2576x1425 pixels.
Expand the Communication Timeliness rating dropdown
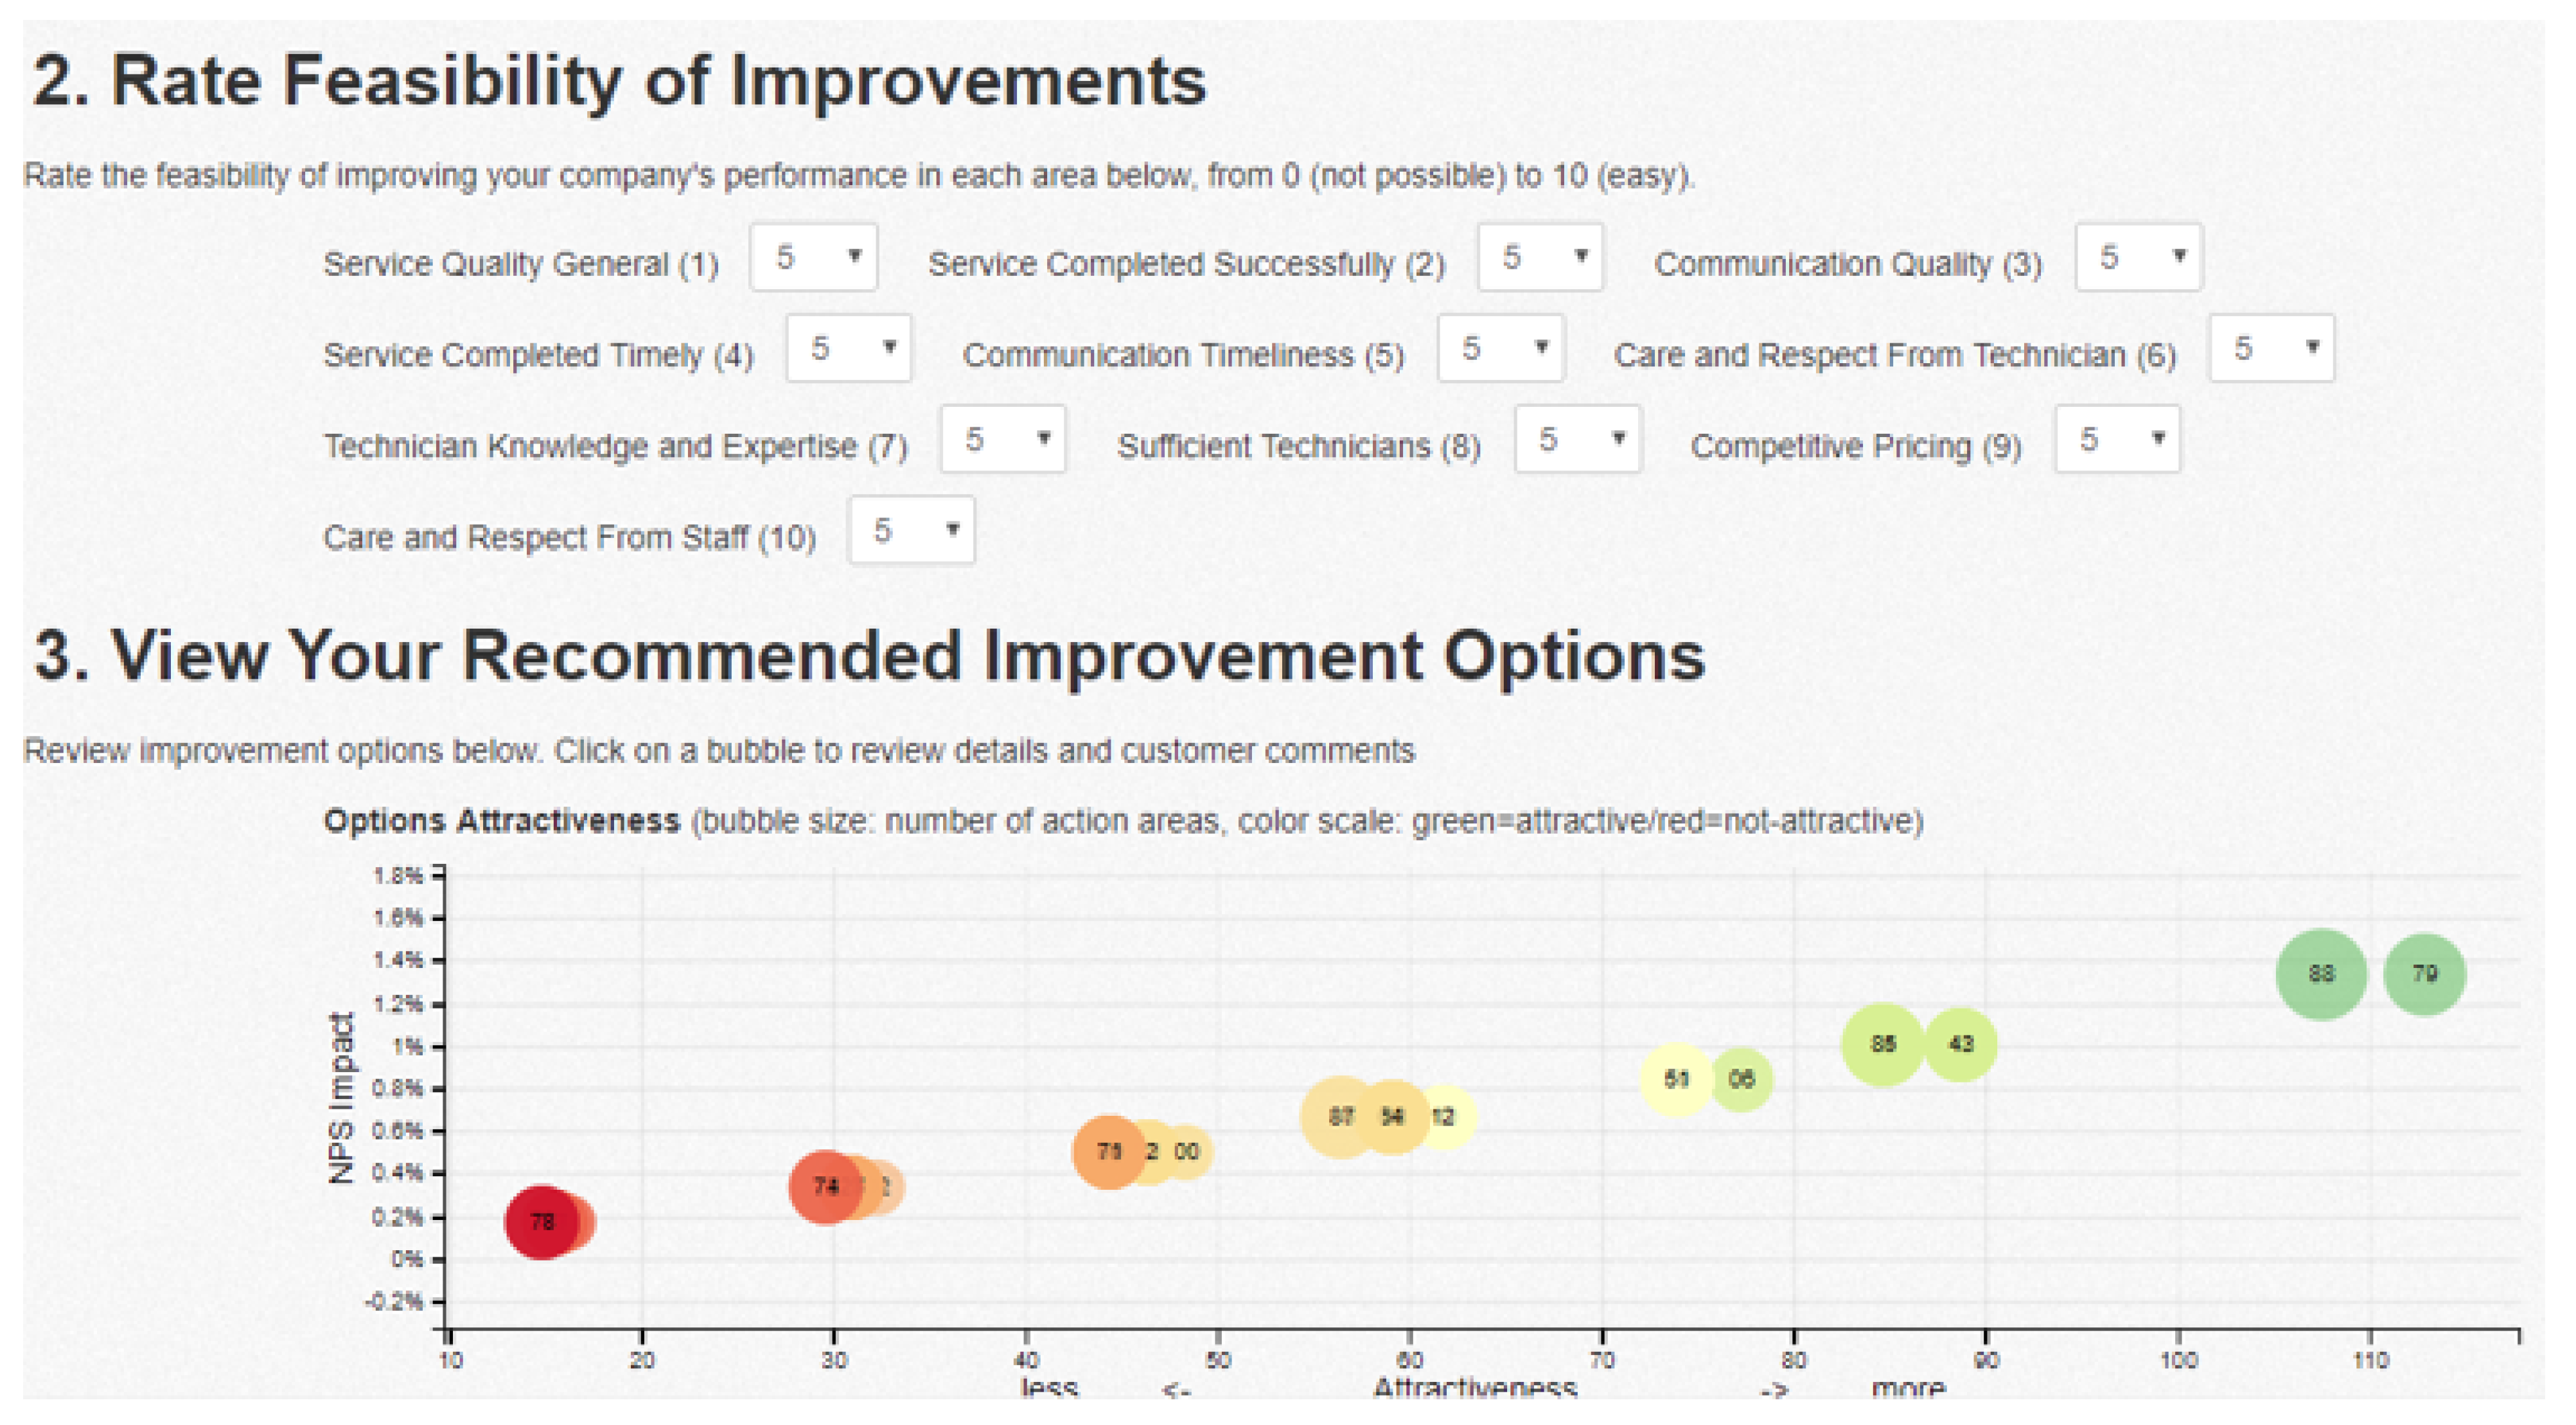point(1500,349)
